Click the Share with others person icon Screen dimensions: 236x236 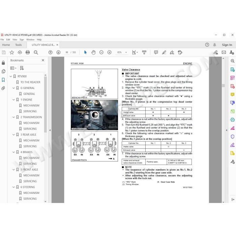click(x=232, y=52)
